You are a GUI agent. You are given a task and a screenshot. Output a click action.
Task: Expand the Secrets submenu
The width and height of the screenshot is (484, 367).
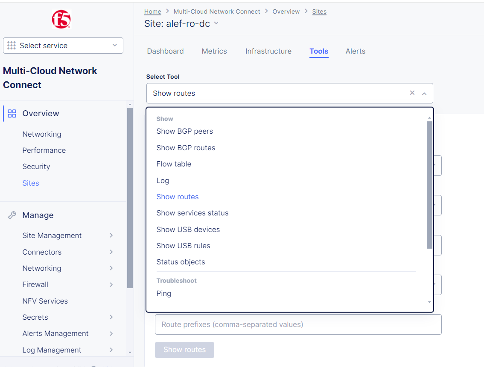point(111,317)
